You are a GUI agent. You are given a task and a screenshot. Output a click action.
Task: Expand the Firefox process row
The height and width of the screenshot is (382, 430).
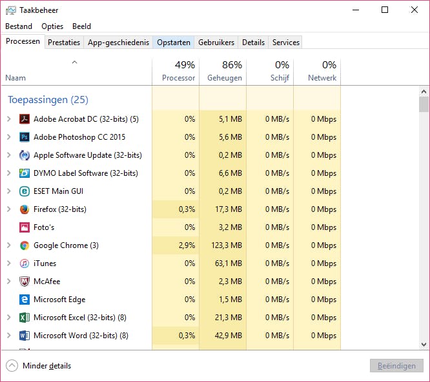tap(9, 209)
